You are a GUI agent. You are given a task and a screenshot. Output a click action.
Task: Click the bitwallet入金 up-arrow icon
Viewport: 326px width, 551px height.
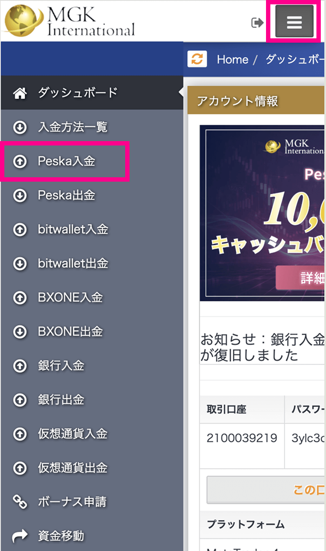coord(20,230)
